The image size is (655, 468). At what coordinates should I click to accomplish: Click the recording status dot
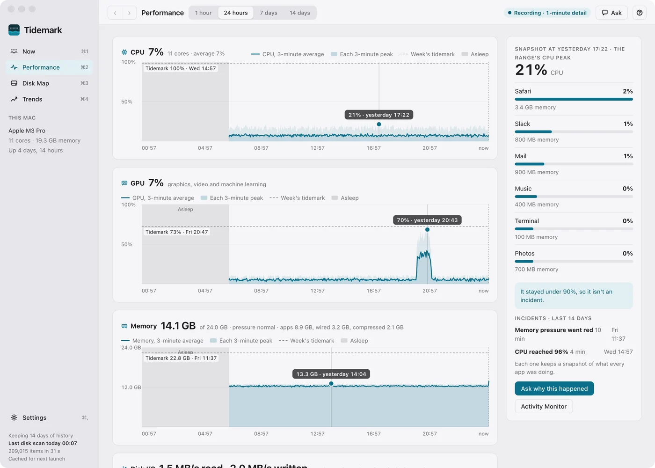[x=509, y=13]
